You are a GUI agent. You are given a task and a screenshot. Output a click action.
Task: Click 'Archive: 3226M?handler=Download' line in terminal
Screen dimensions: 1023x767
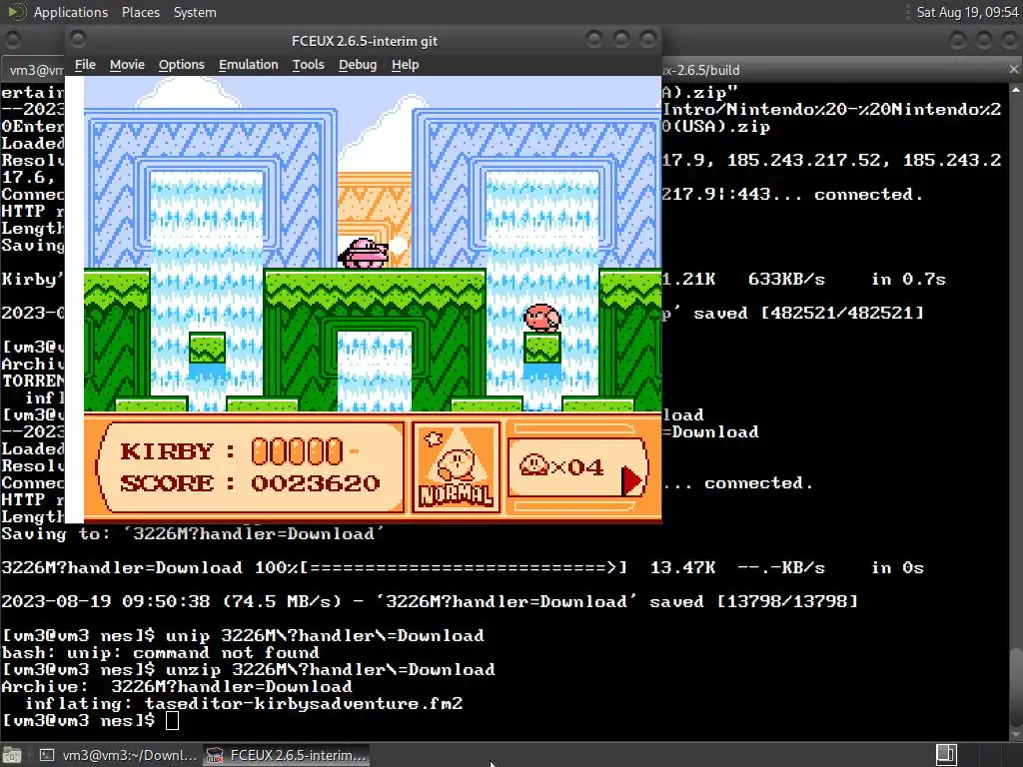tap(177, 686)
